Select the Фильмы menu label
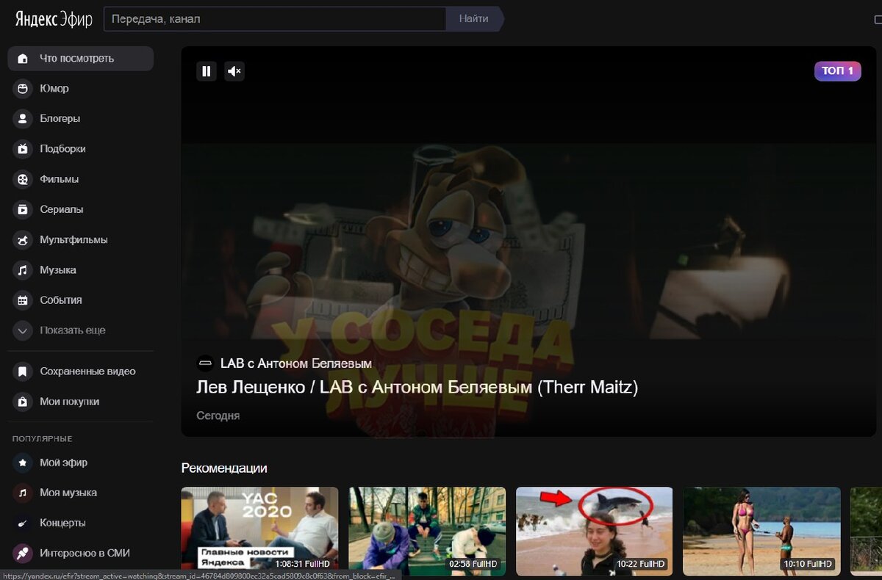882x580 pixels. [60, 179]
